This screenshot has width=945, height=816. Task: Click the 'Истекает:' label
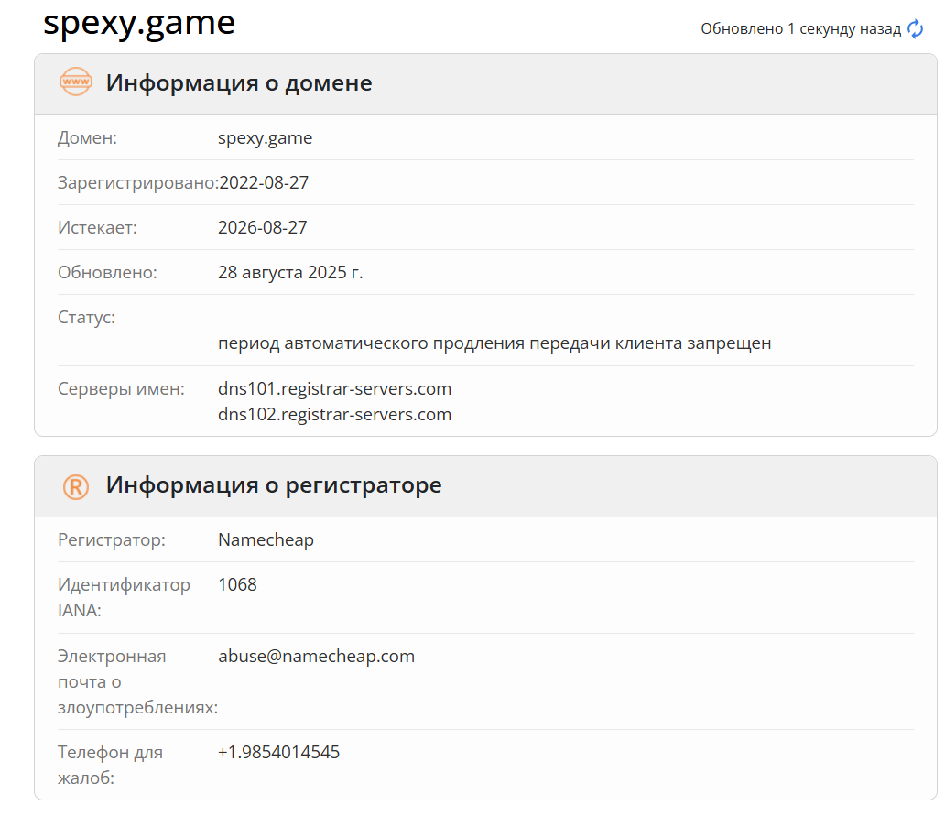[97, 227]
